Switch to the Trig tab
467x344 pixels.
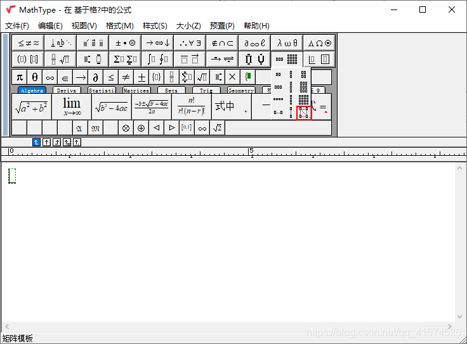[206, 91]
